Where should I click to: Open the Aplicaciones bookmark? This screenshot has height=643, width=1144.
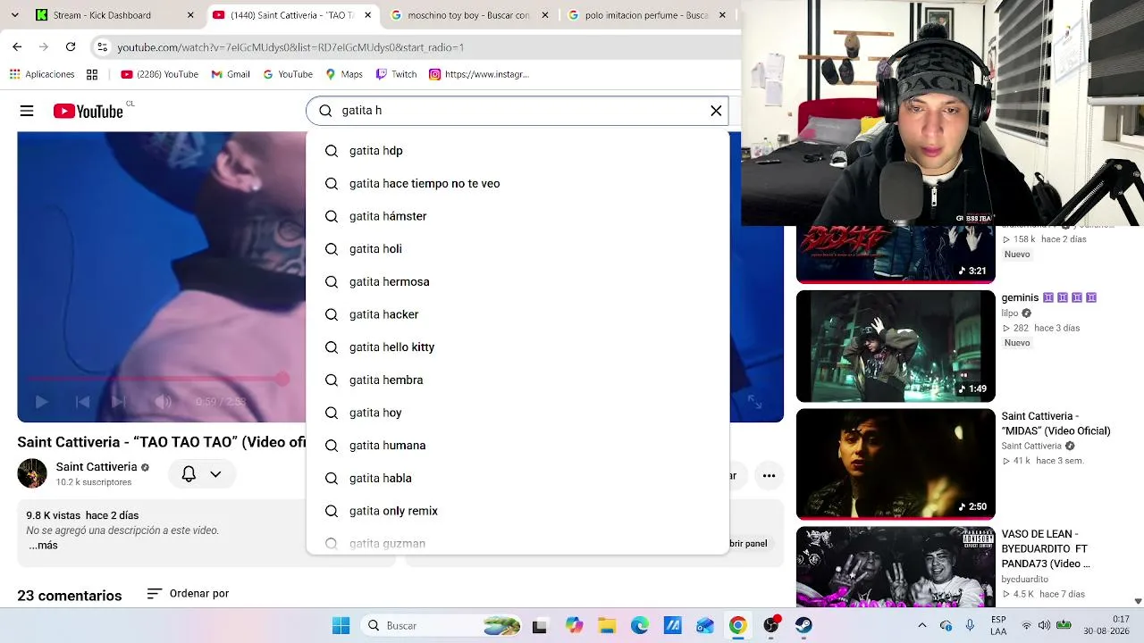coord(42,74)
